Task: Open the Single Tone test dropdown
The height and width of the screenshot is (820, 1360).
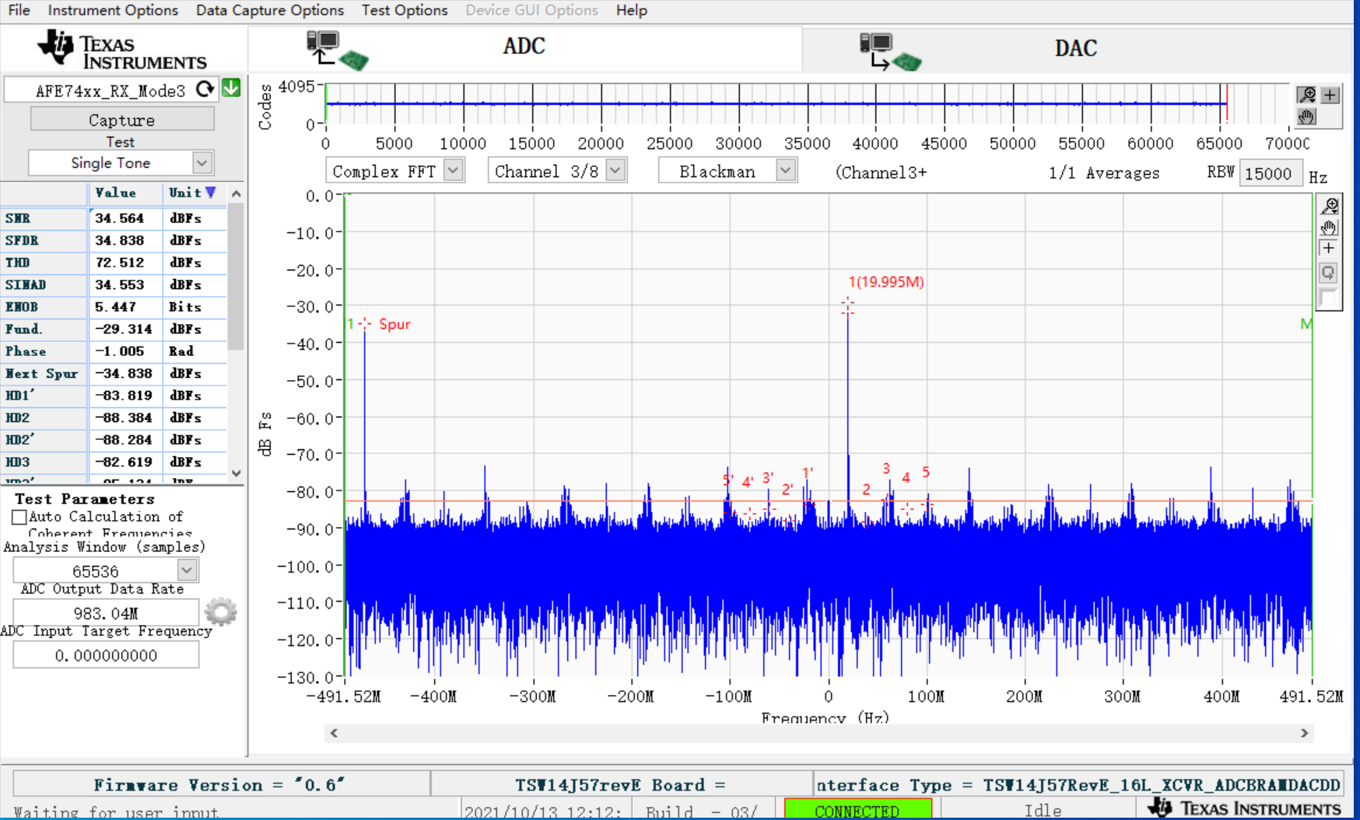Action: pos(202,163)
